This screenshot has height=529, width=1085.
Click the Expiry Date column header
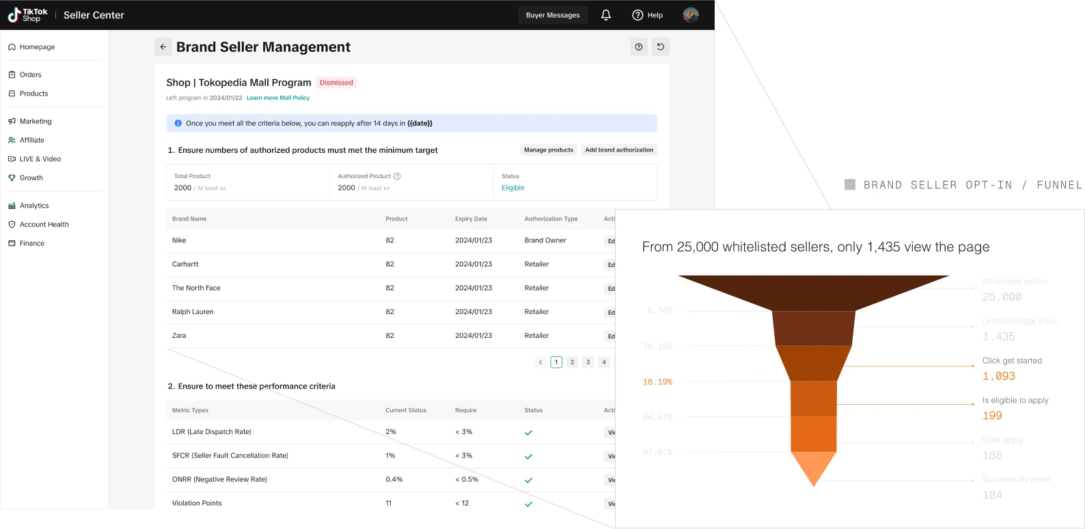point(471,219)
